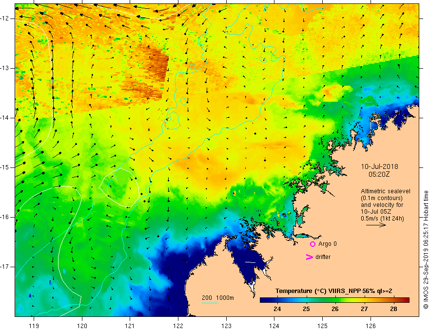This screenshot has width=429, height=331.
Task: Click the "Argo 0" legend label
Action: click(328, 244)
